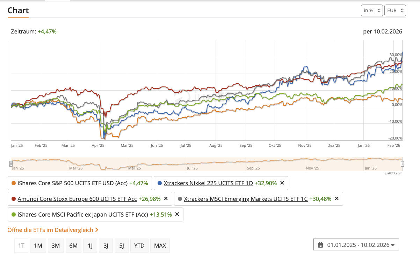Remove Amundi Core Stoxx Europe 600 ETF
Viewport: 420px width, 264px height.
[166, 198]
